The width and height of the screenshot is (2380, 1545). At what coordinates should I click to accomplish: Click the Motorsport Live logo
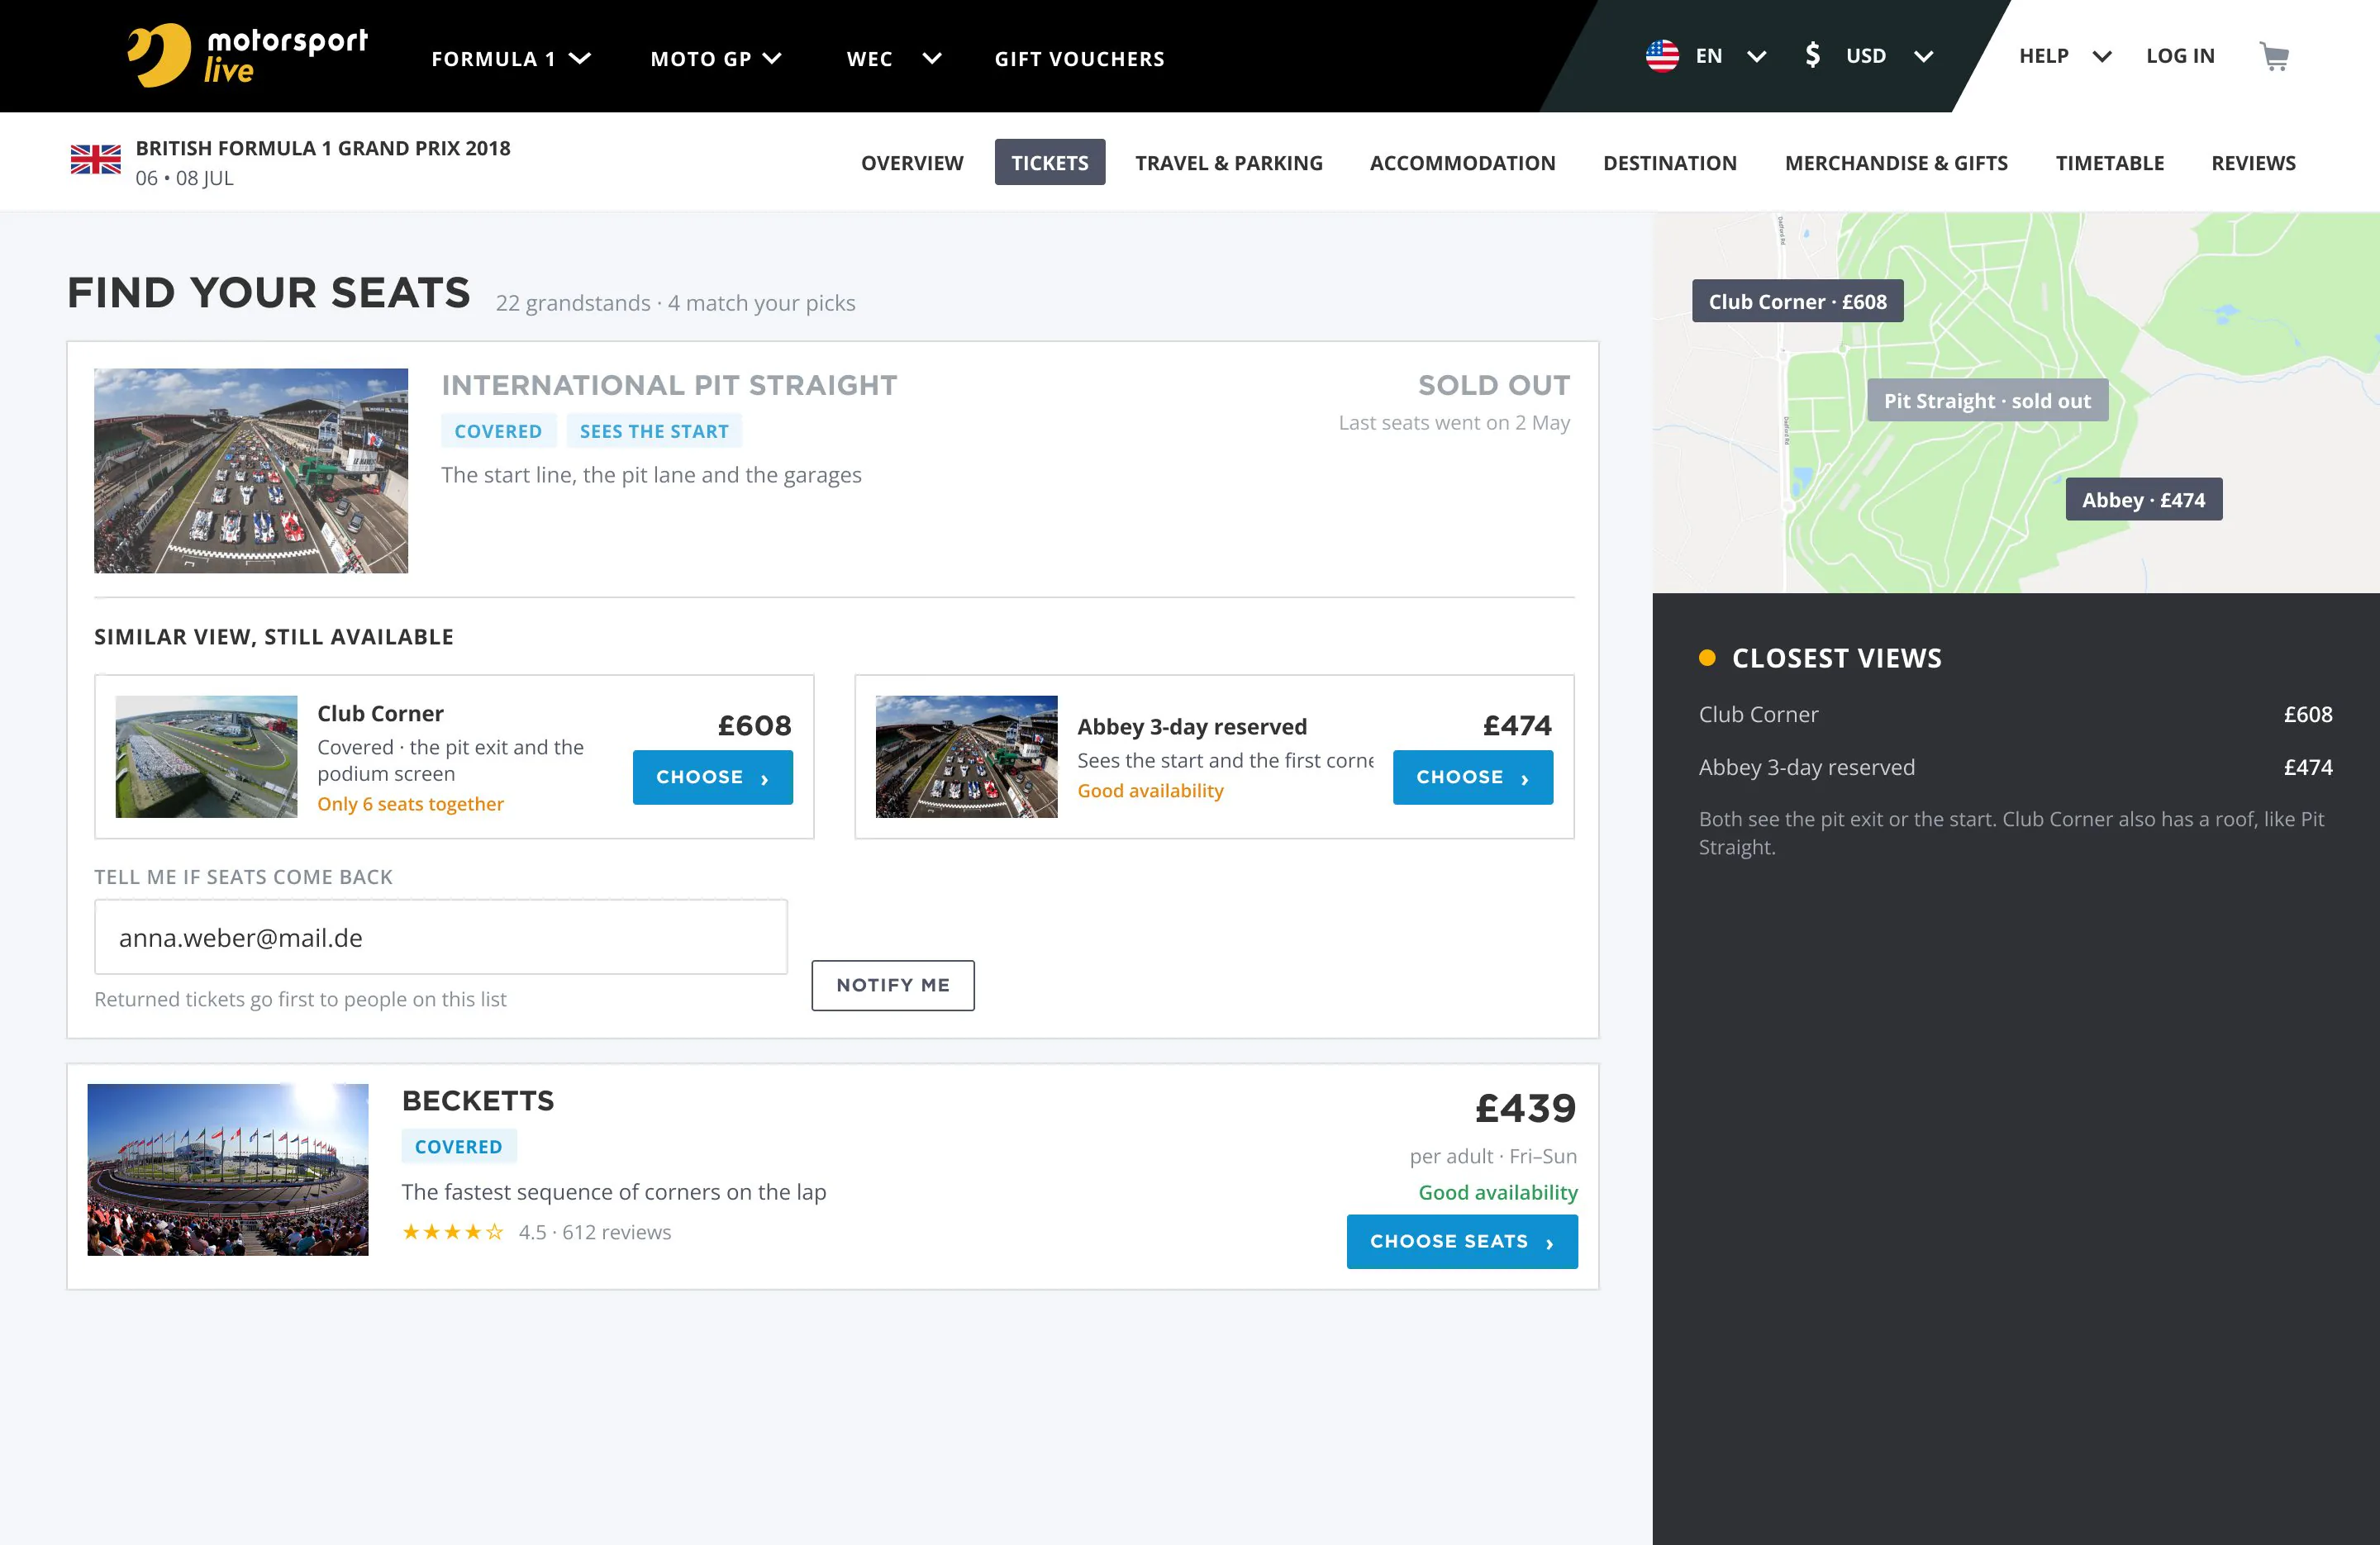tap(247, 55)
